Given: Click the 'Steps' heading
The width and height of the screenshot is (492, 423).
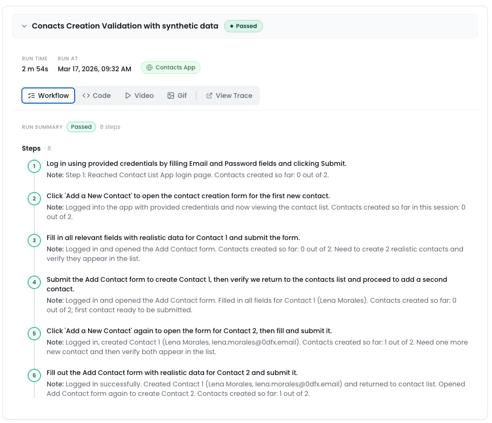Looking at the screenshot, I should (x=31, y=148).
